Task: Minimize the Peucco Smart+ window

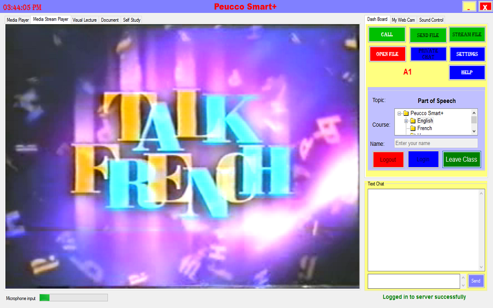Action: pyautogui.click(x=469, y=6)
